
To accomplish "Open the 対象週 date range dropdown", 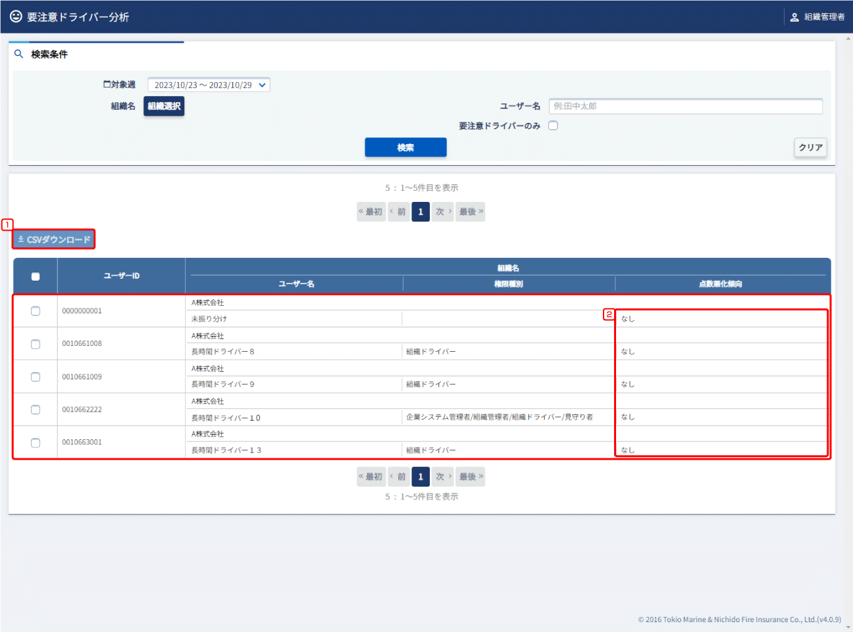I will [209, 85].
